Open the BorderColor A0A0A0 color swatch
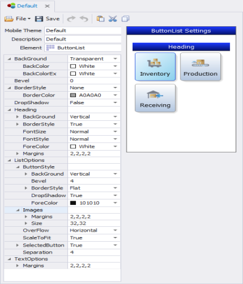 pyautogui.click(x=73, y=95)
